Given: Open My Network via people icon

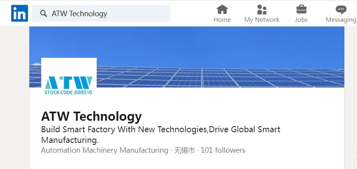Looking at the screenshot, I should click(262, 9).
